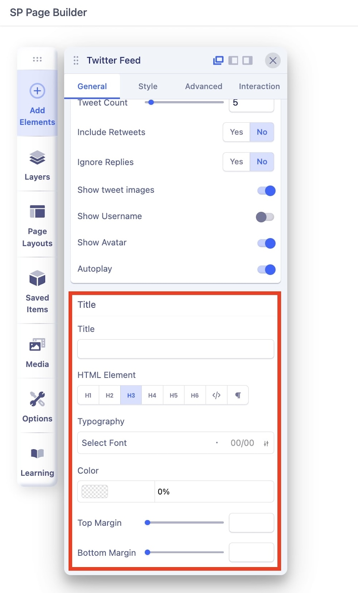The image size is (358, 593).
Task: Set Ignore Replies to No
Action: [262, 162]
